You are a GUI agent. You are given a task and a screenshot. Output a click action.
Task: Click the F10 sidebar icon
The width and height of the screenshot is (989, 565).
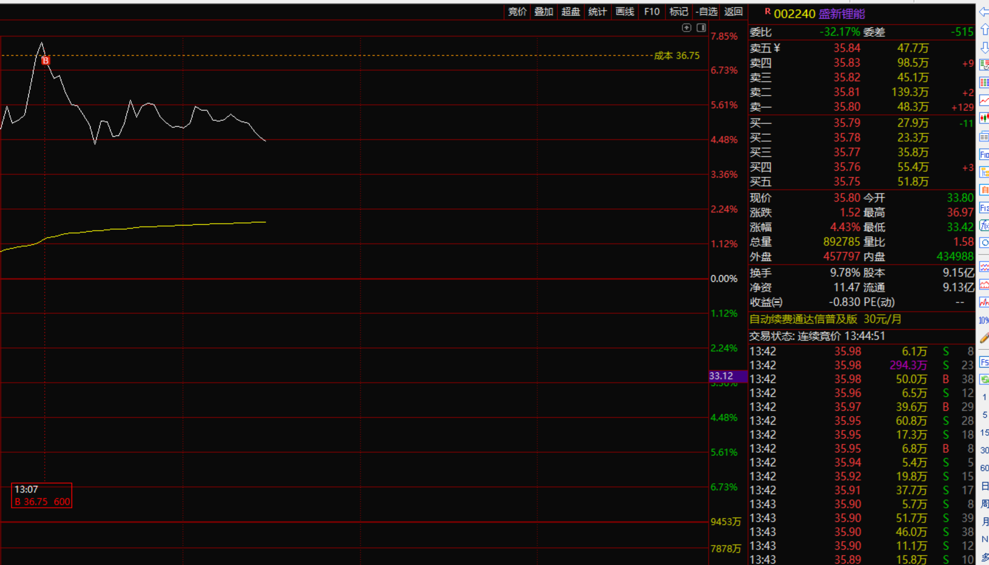click(984, 154)
